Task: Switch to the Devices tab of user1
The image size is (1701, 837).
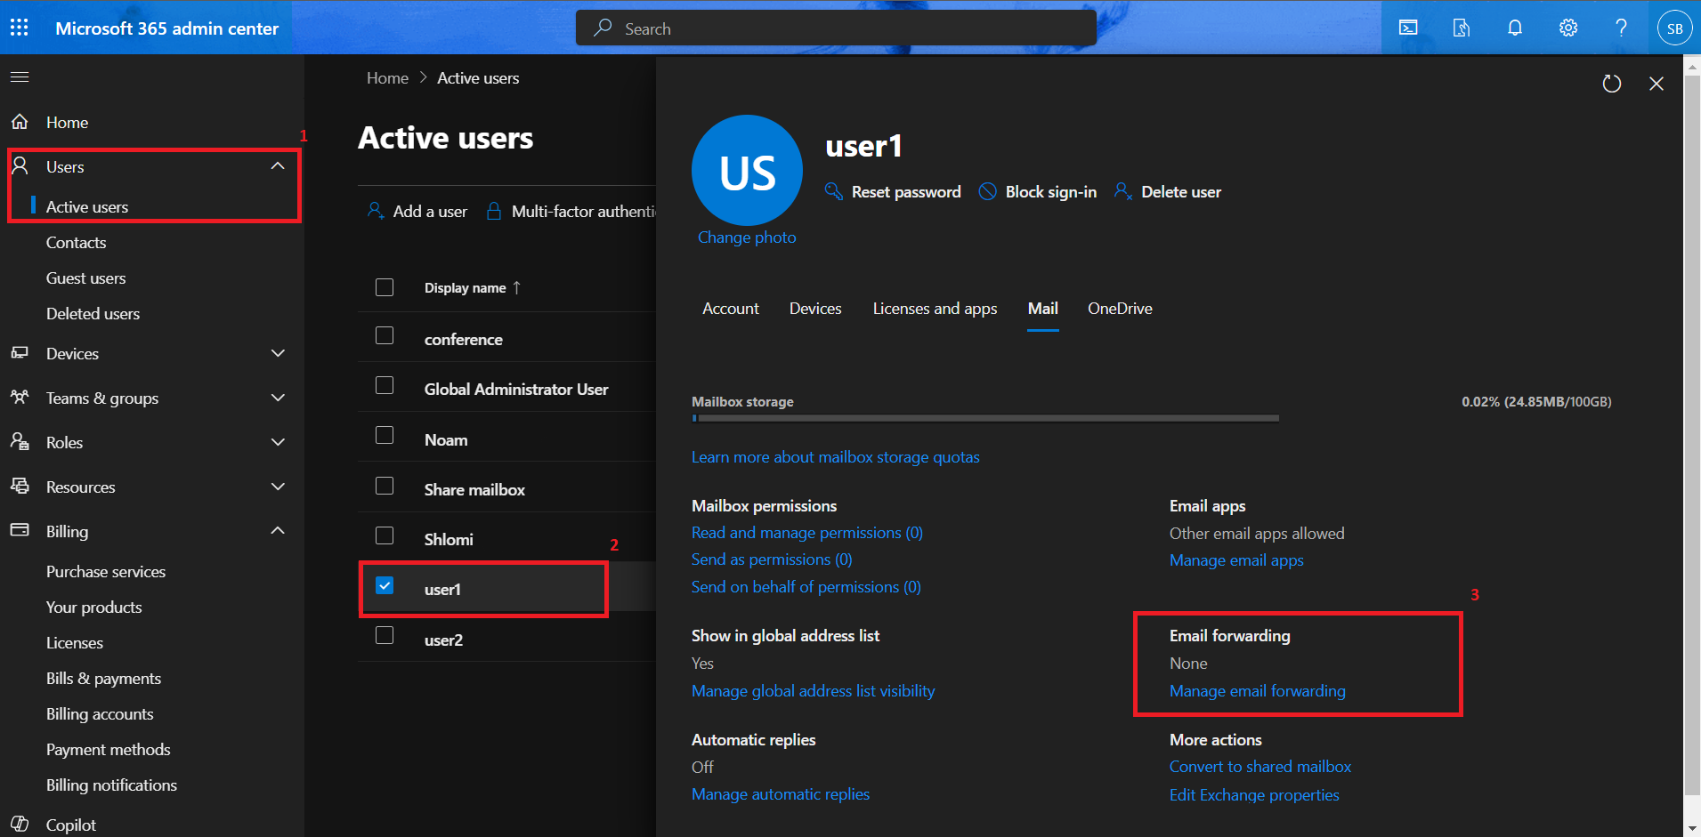Action: [x=815, y=309]
